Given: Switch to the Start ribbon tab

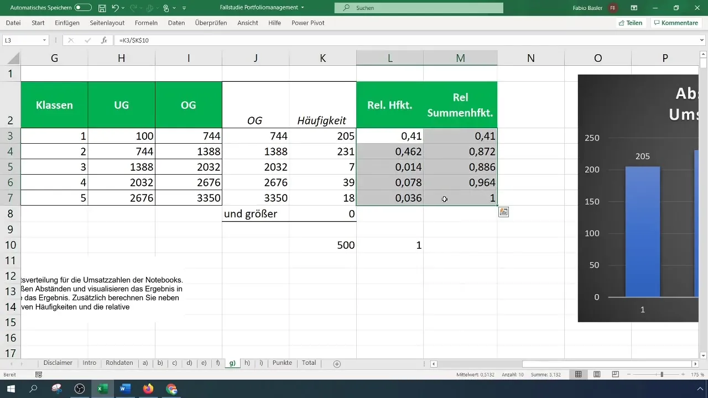Looking at the screenshot, I should (x=38, y=23).
